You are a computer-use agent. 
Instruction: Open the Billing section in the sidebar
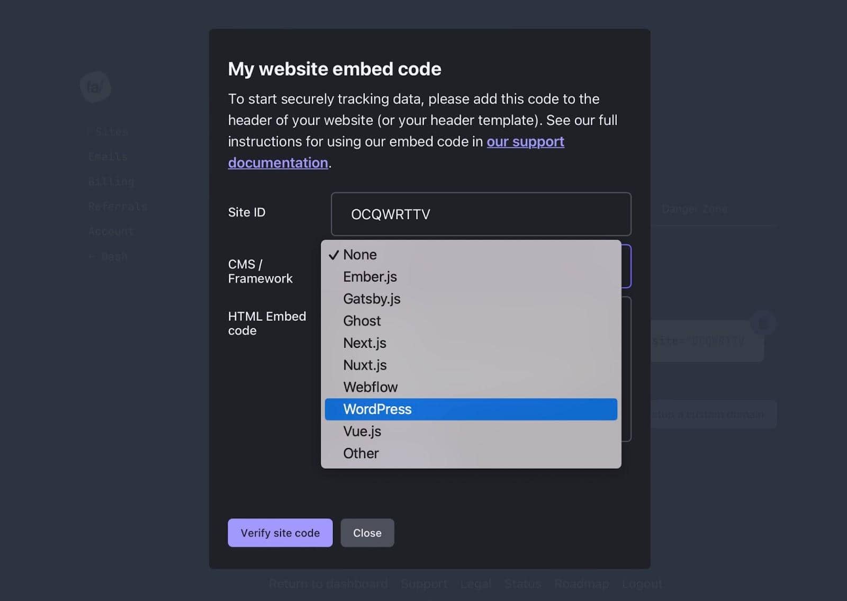[111, 181]
